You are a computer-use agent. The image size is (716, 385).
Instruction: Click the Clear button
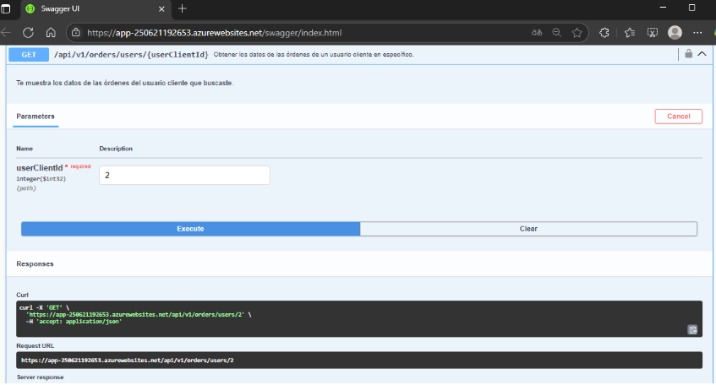(x=528, y=229)
